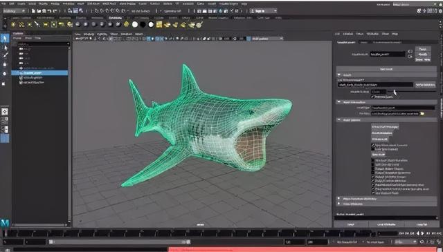
Task: Open the Edit menu
Action: [12, 4]
